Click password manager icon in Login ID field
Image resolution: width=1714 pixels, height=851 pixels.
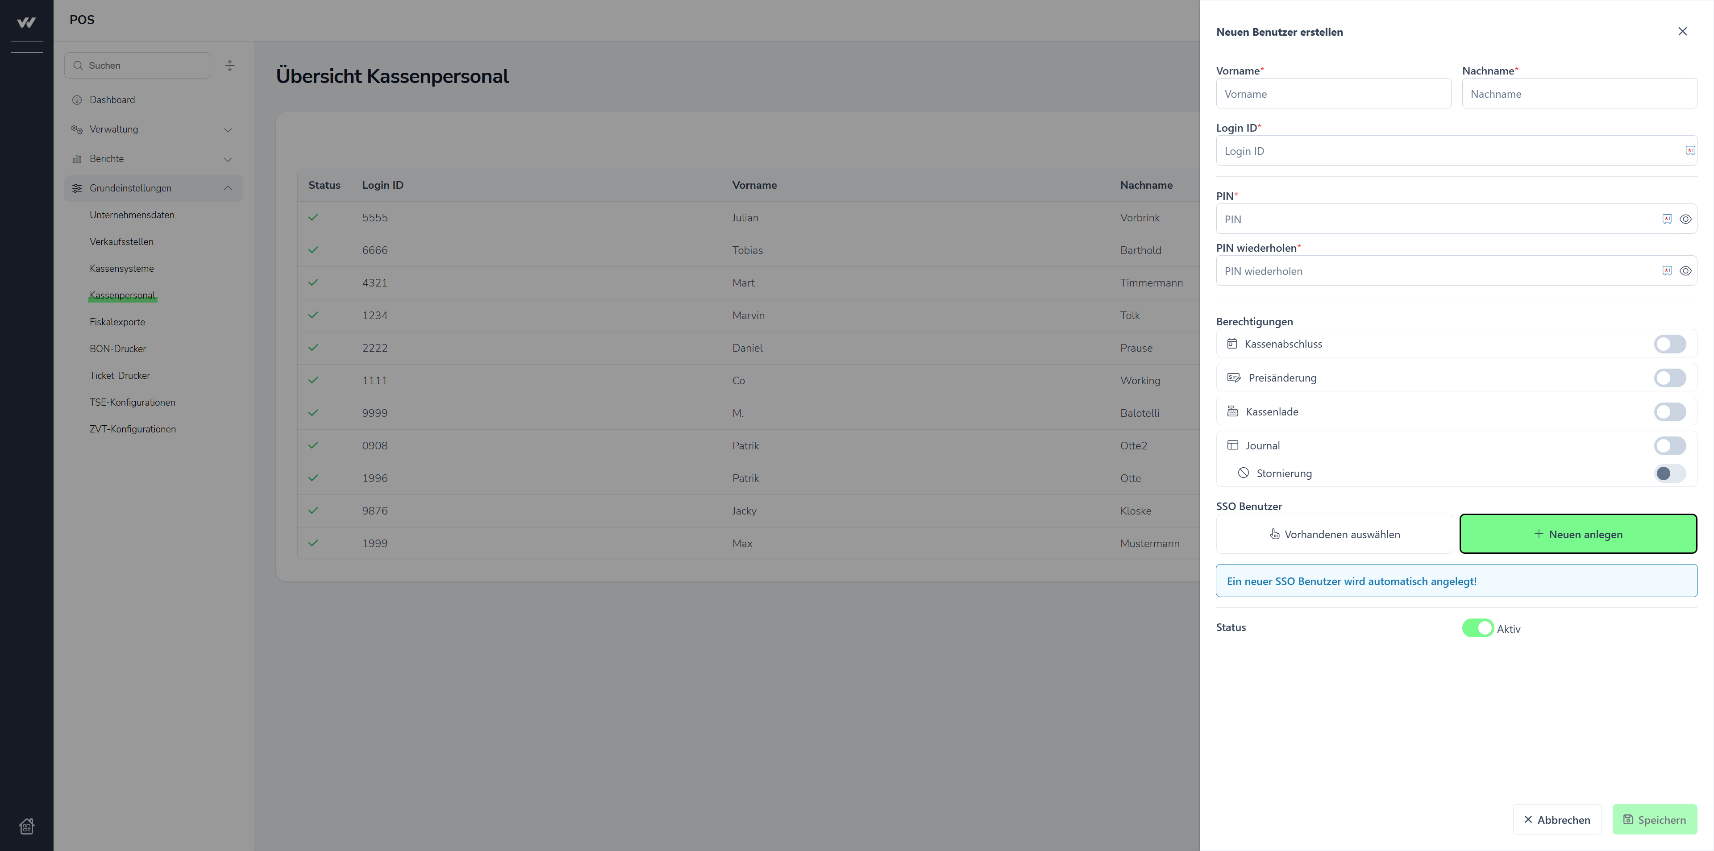(1690, 151)
